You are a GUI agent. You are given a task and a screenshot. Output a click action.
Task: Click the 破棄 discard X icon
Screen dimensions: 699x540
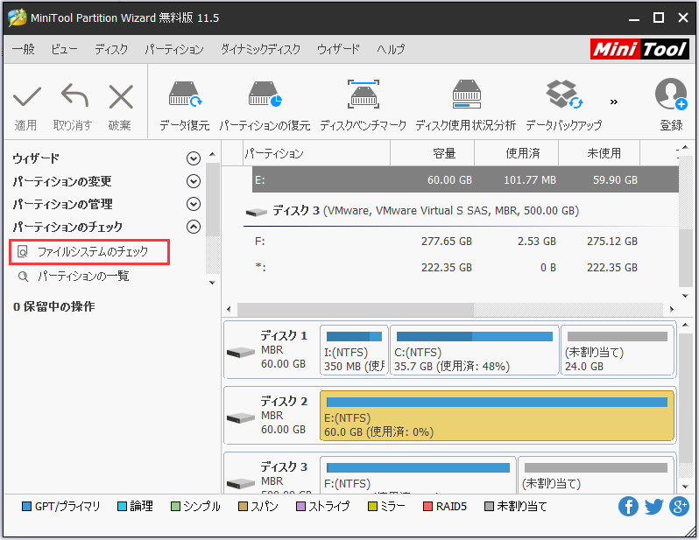click(120, 98)
